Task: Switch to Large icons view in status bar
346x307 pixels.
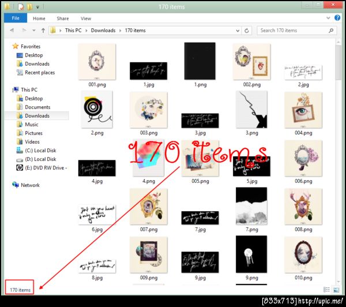Action: 336,290
